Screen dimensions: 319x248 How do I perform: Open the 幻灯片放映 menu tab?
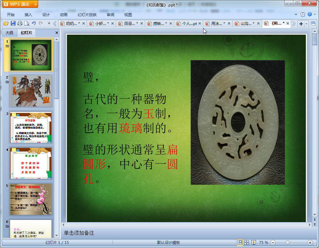pyautogui.click(x=87, y=15)
